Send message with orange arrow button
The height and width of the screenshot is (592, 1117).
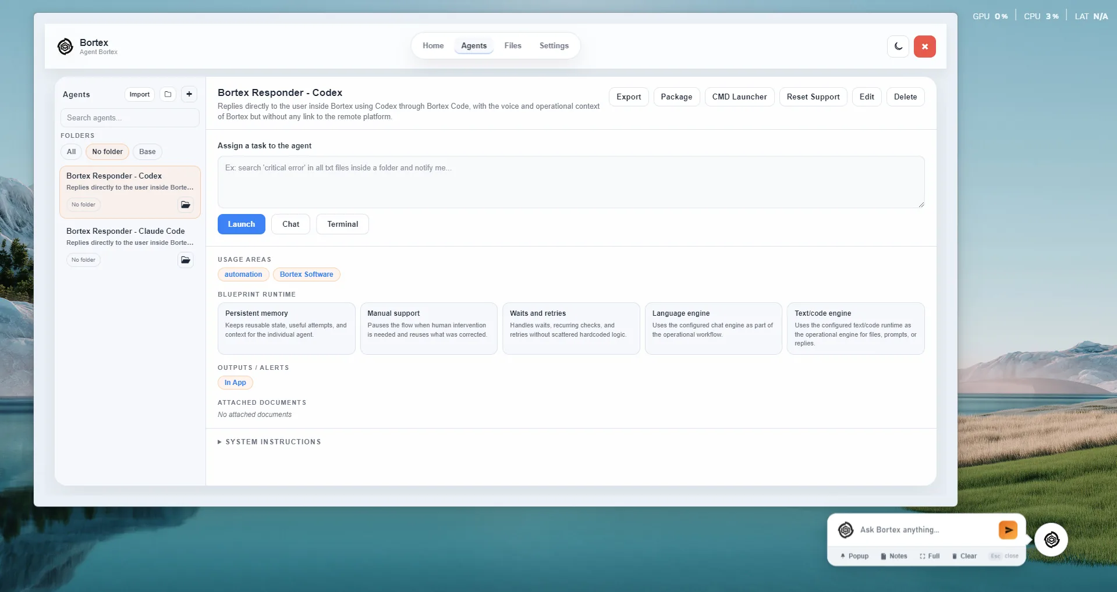(1008, 530)
